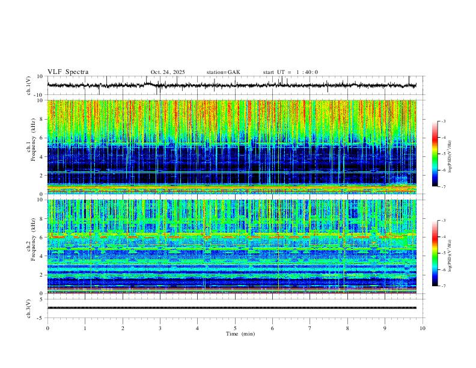This screenshot has width=476, height=368.
Task: Click the time axis tick label '7'
Action: coord(310,328)
